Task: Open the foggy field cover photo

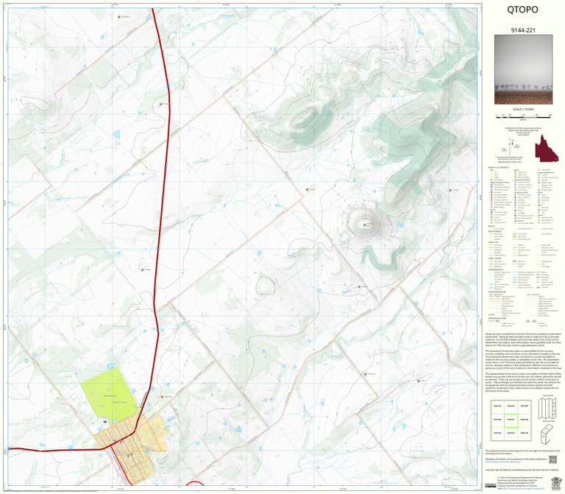Action: click(523, 70)
